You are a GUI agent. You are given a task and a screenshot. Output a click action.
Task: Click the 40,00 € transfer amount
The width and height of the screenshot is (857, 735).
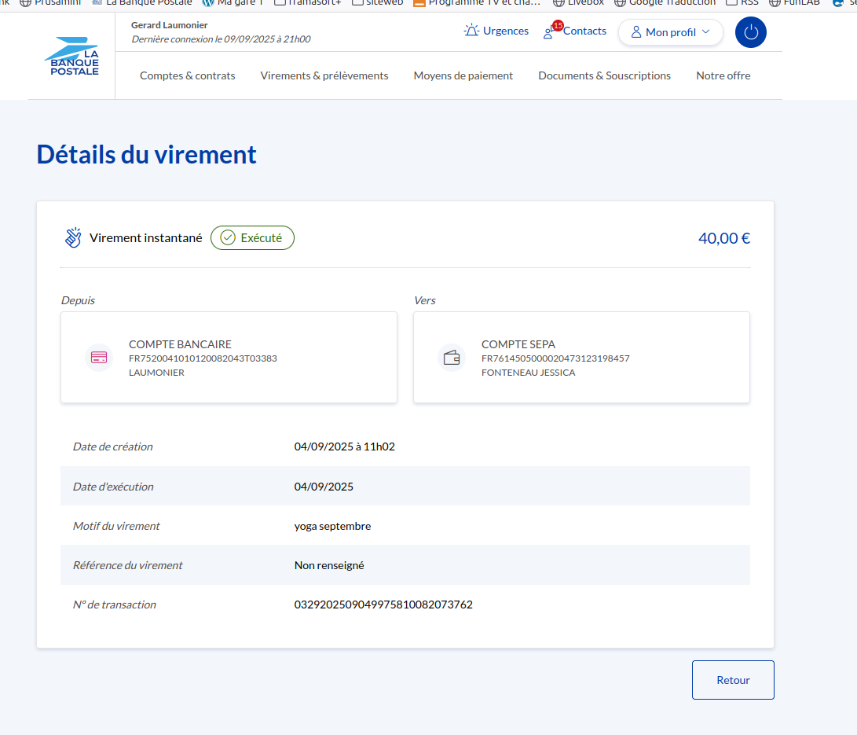[723, 238]
